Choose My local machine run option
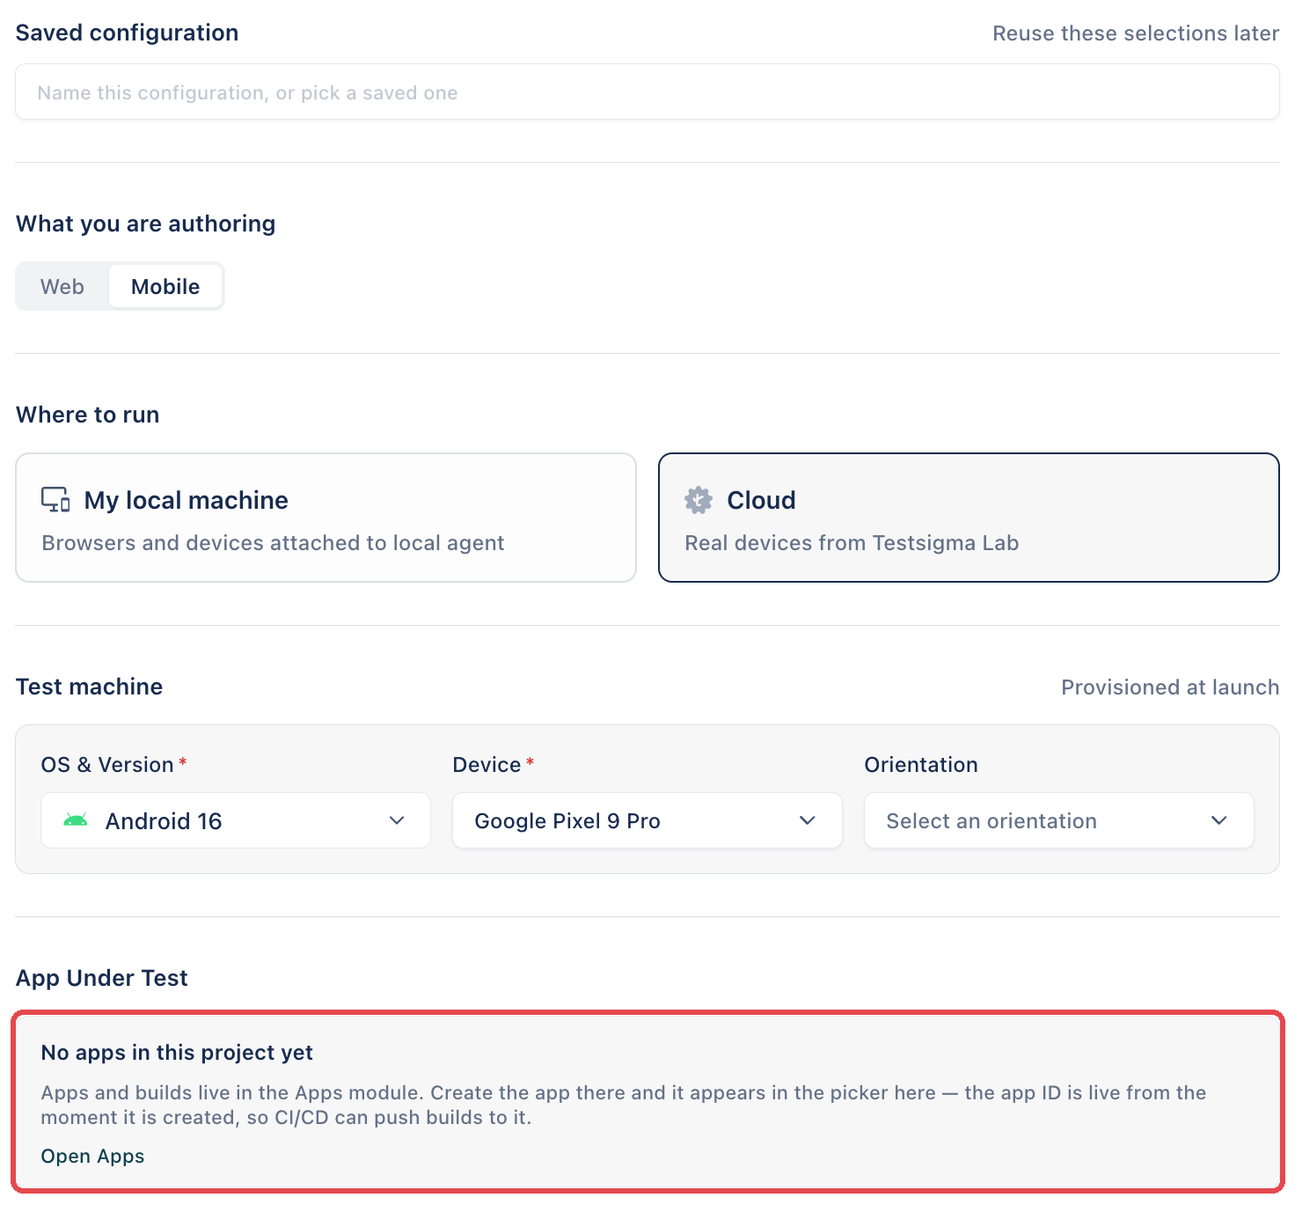This screenshot has height=1205, width=1295. coord(326,518)
